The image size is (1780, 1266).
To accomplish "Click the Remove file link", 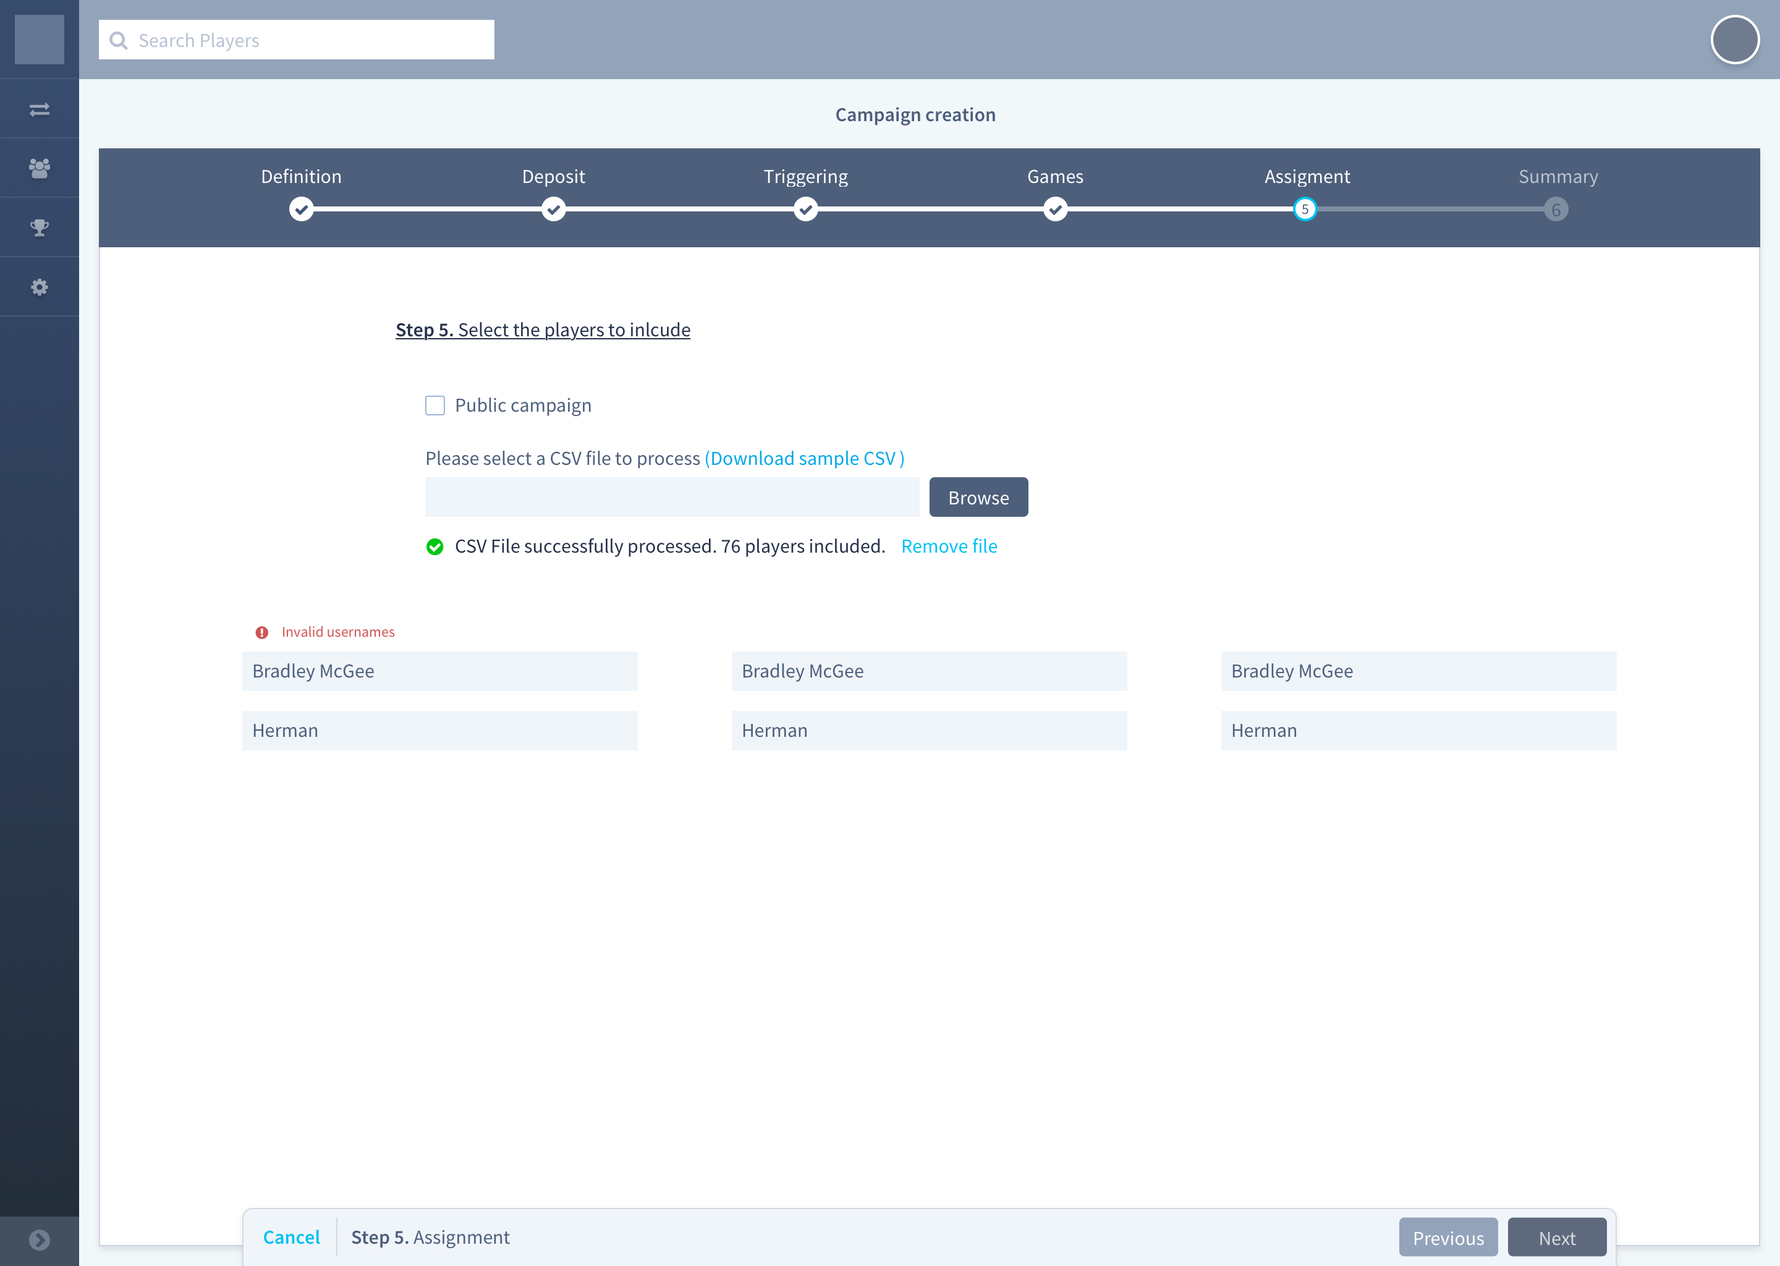I will tap(949, 546).
